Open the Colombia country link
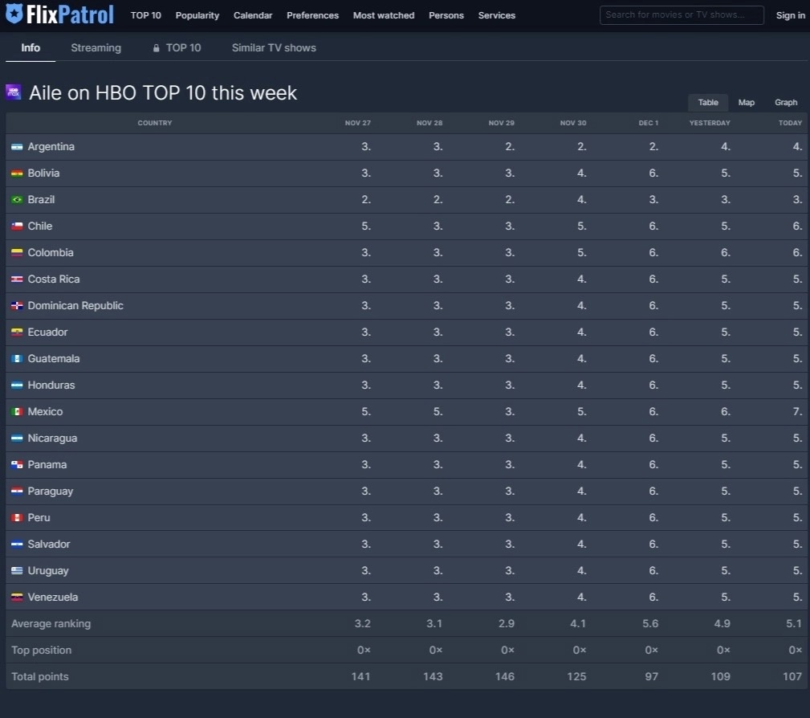810x718 pixels. pyautogui.click(x=51, y=253)
